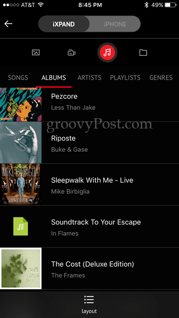The height and width of the screenshot is (318, 179).
Task: Open the files folder icon
Action: pos(143,53)
